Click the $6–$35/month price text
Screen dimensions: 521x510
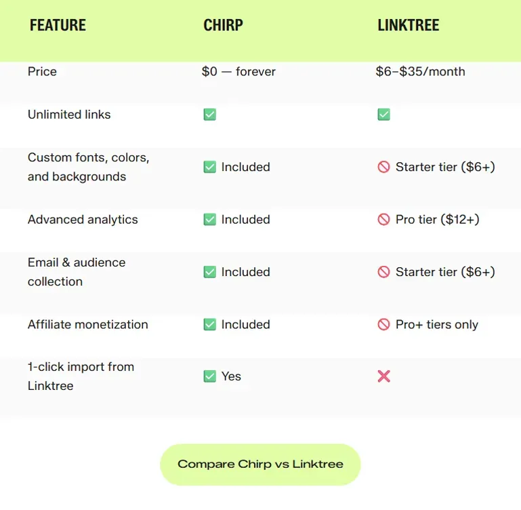pos(420,72)
